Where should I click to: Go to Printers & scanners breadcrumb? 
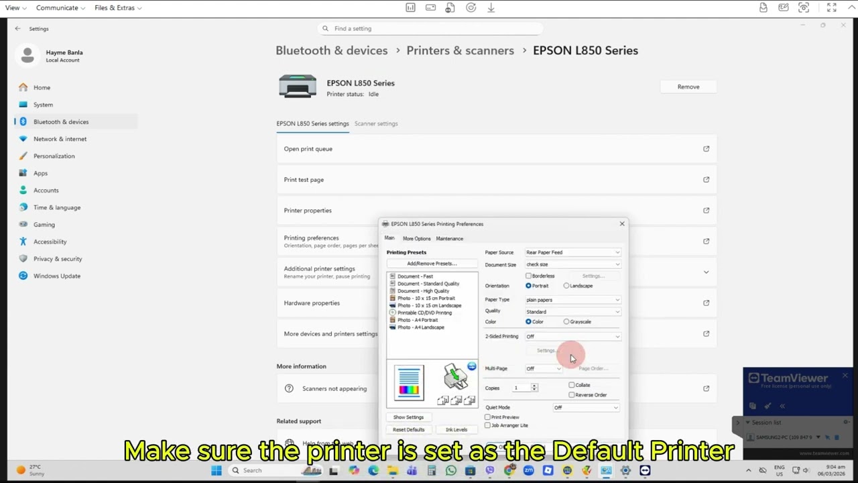(x=460, y=50)
